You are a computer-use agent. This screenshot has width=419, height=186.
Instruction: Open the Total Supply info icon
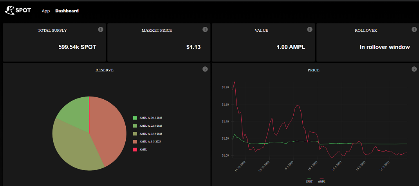(101, 29)
